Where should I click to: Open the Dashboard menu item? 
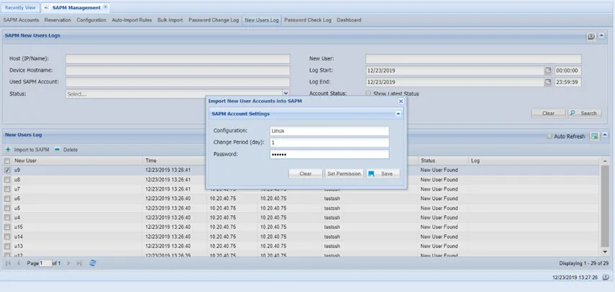pyautogui.click(x=349, y=20)
